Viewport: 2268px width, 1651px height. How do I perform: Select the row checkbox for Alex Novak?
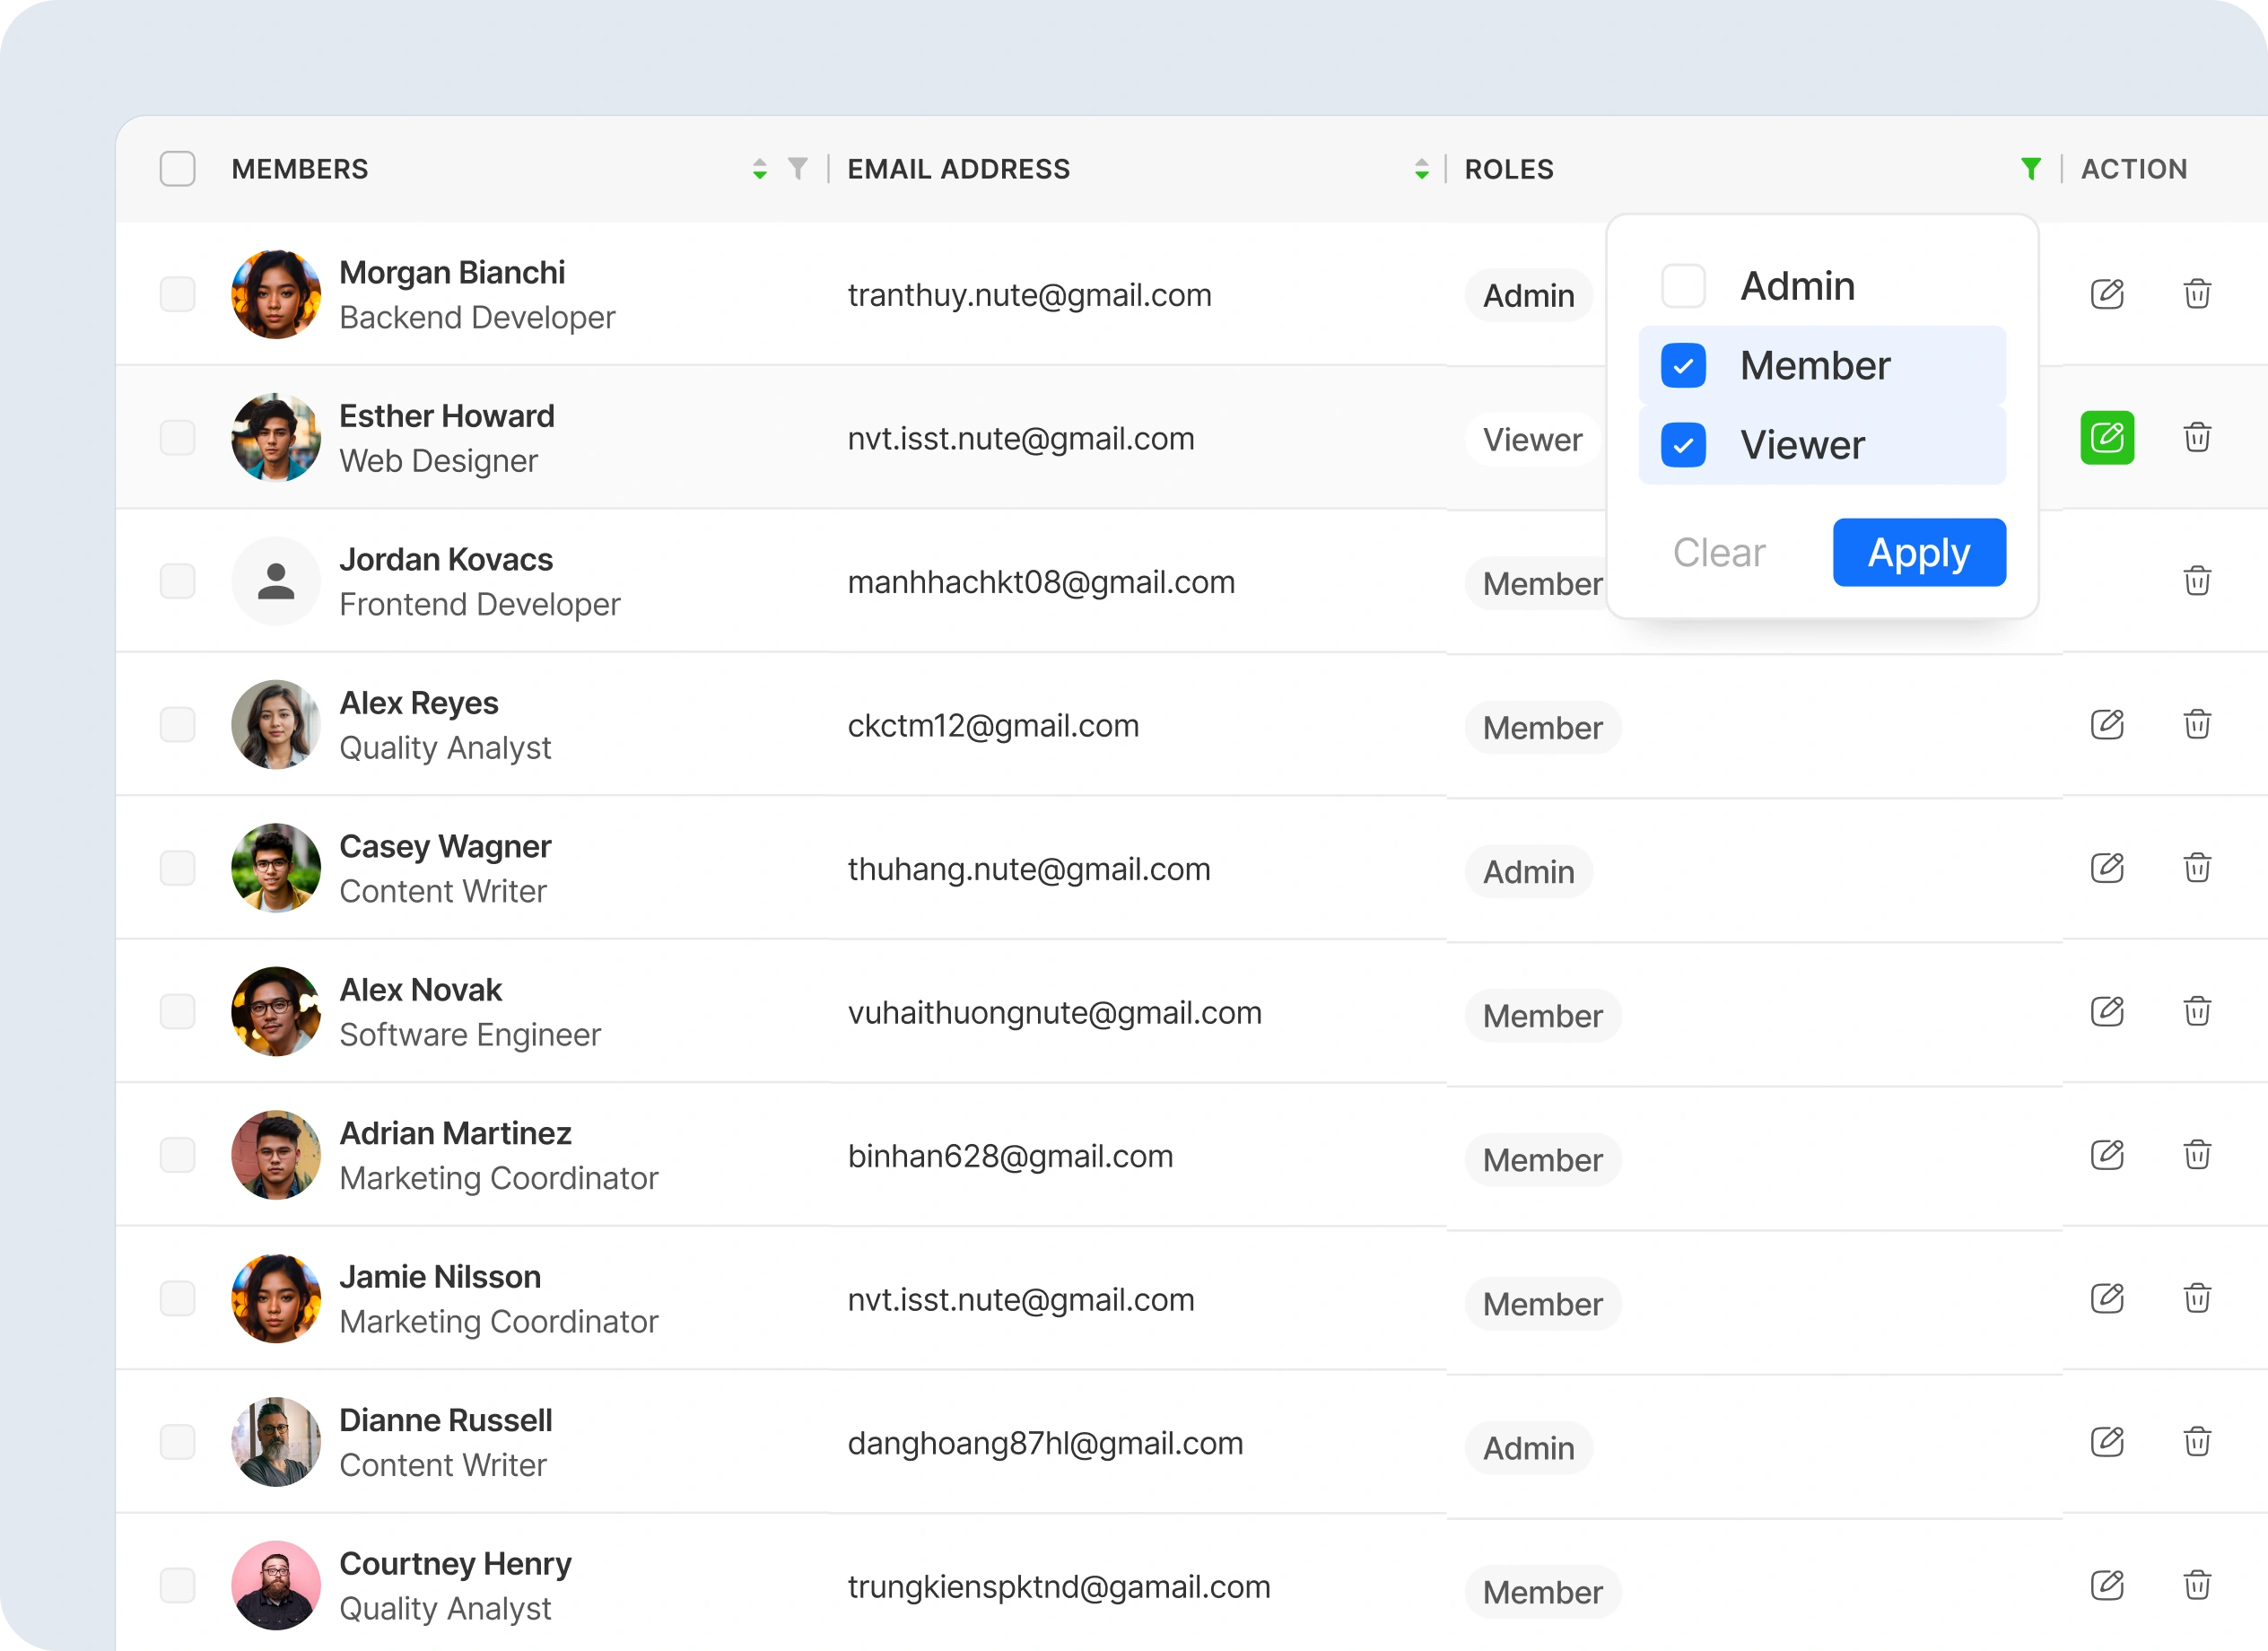178,1011
